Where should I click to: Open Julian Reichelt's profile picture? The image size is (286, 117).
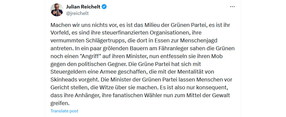57,10
